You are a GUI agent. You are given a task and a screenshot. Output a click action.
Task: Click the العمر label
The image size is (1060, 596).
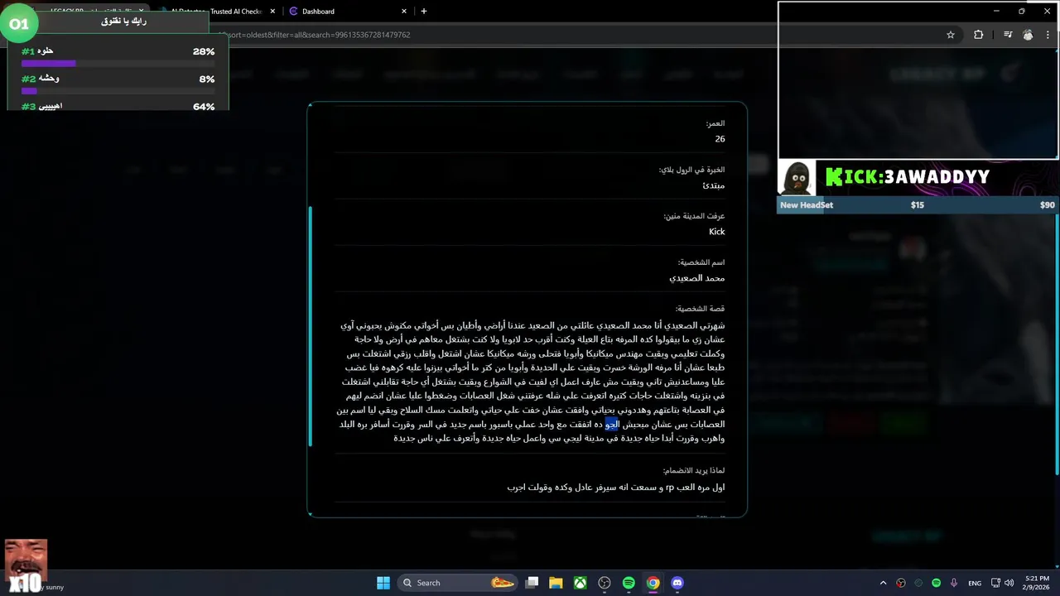[715, 123]
